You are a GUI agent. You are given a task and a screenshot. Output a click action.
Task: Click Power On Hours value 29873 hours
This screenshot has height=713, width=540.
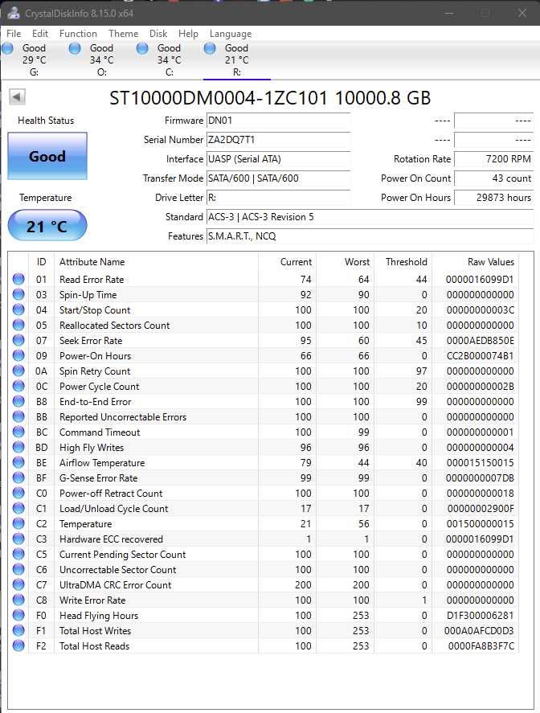point(493,198)
